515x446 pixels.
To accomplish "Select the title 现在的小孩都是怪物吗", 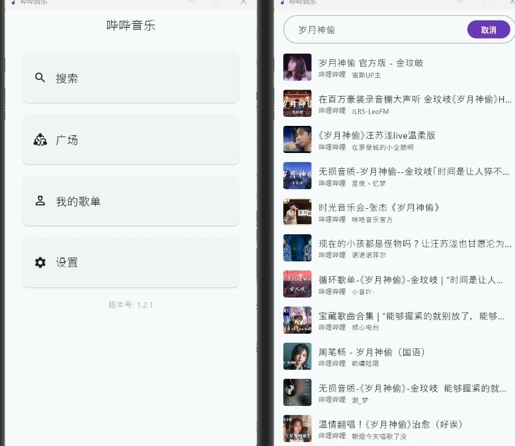I will pos(415,243).
